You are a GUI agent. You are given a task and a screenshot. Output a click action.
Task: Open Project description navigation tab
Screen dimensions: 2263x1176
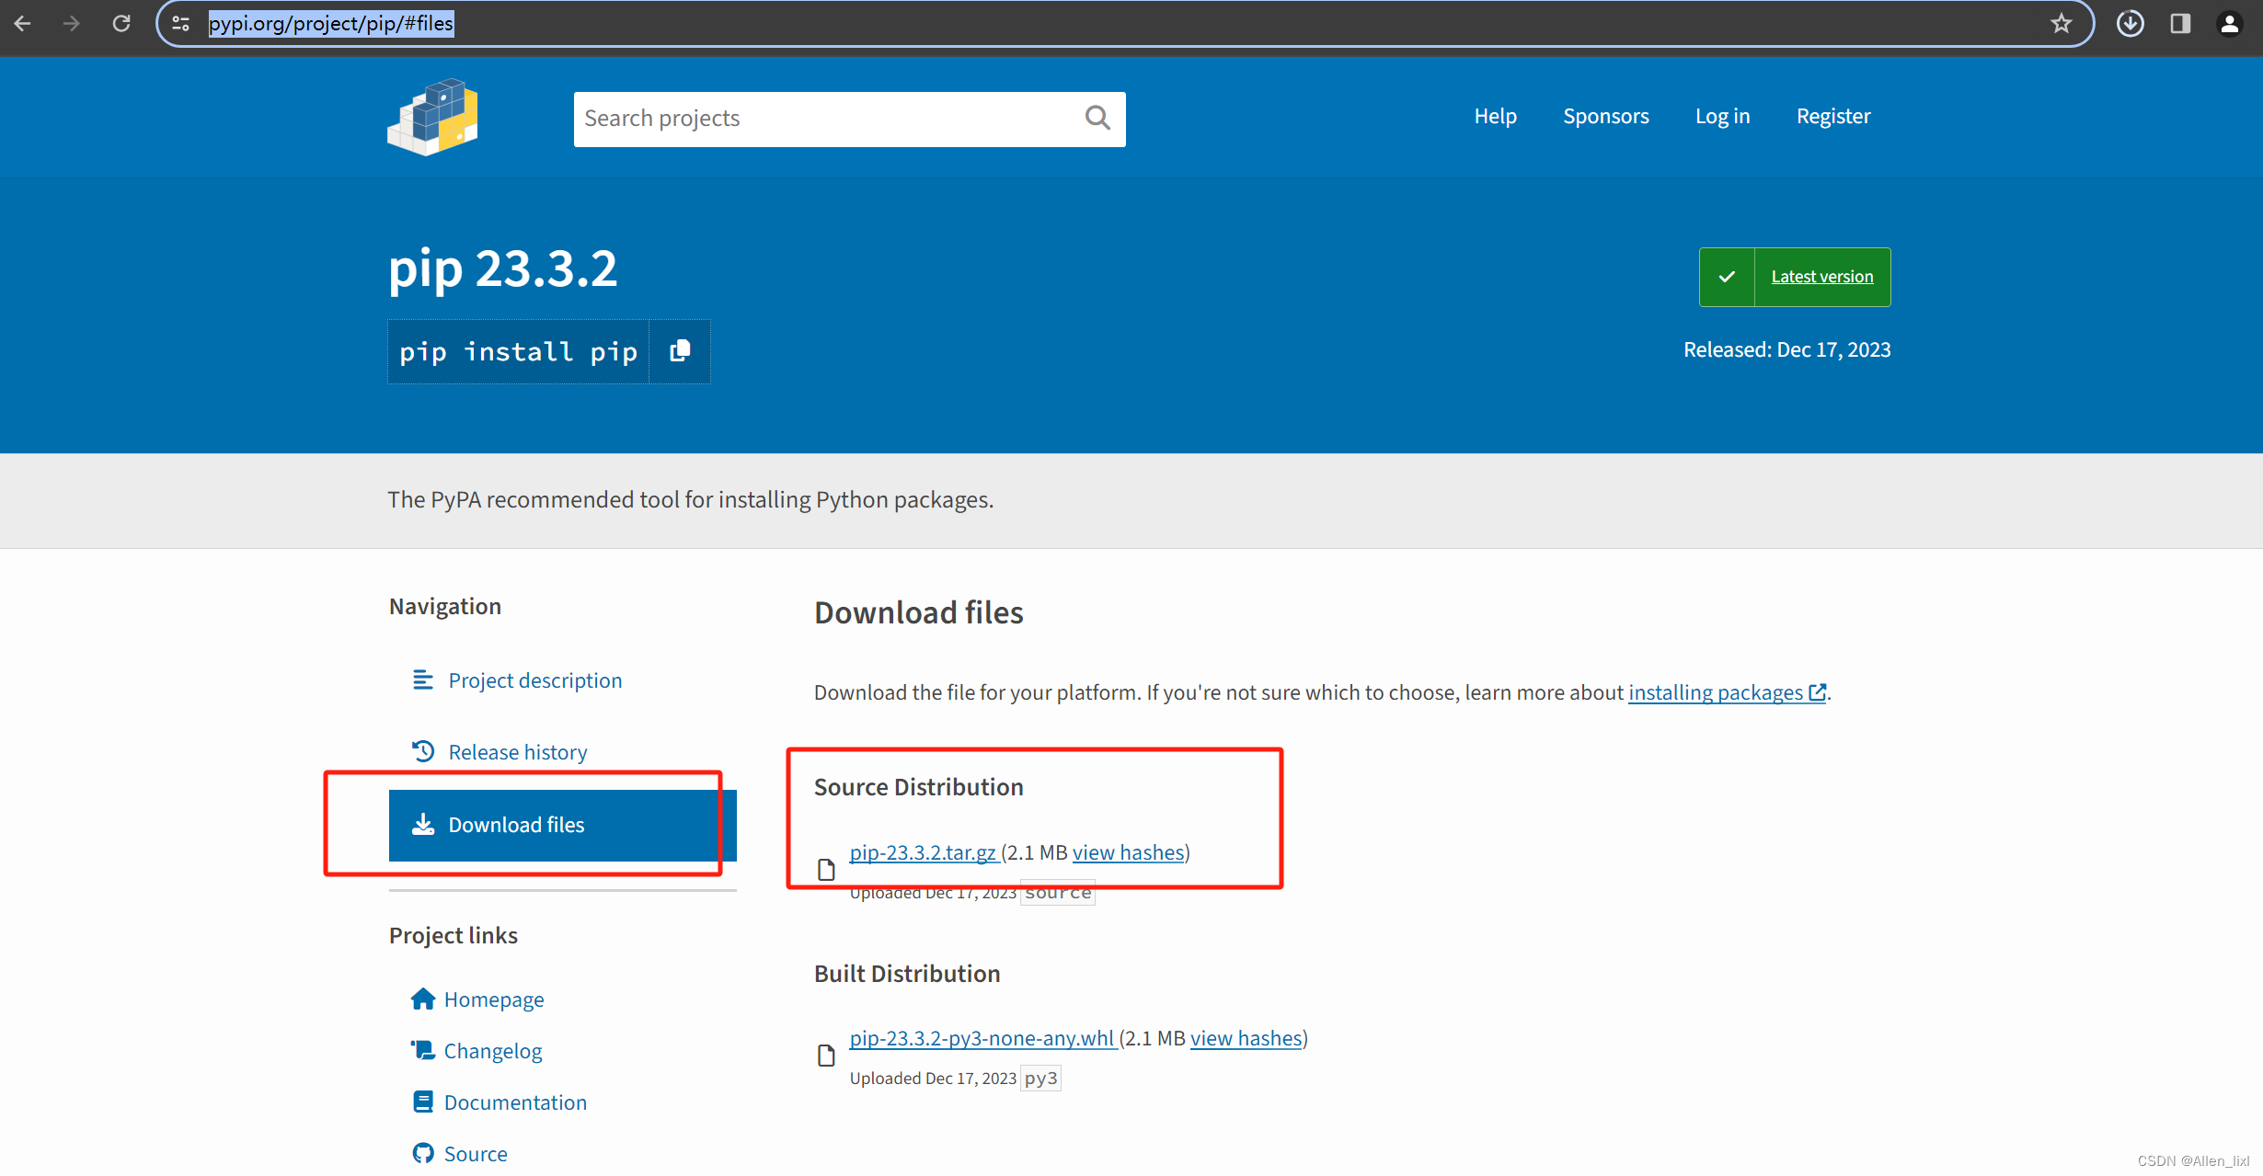[x=534, y=680]
